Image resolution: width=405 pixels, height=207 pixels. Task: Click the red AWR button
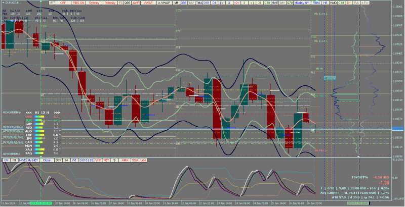(x=136, y=3)
